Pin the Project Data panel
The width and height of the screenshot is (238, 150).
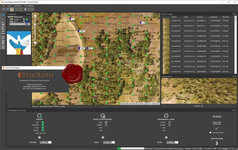[x=27, y=14]
